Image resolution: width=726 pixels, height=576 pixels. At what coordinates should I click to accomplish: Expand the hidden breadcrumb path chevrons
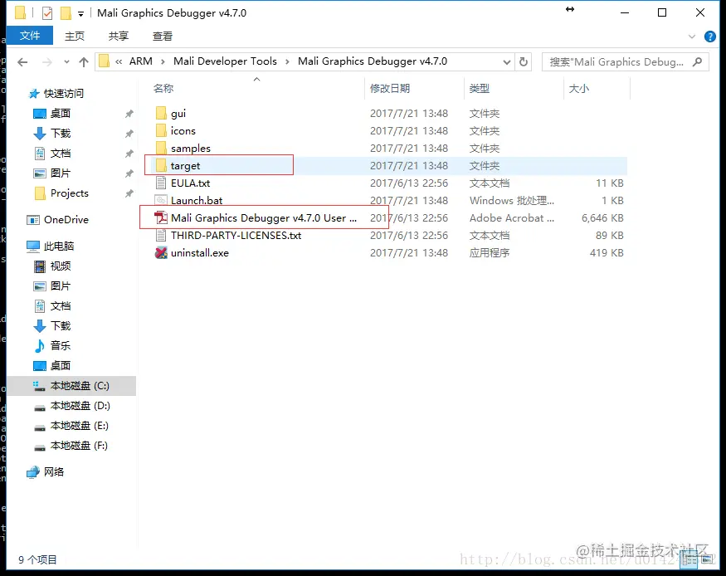[119, 61]
